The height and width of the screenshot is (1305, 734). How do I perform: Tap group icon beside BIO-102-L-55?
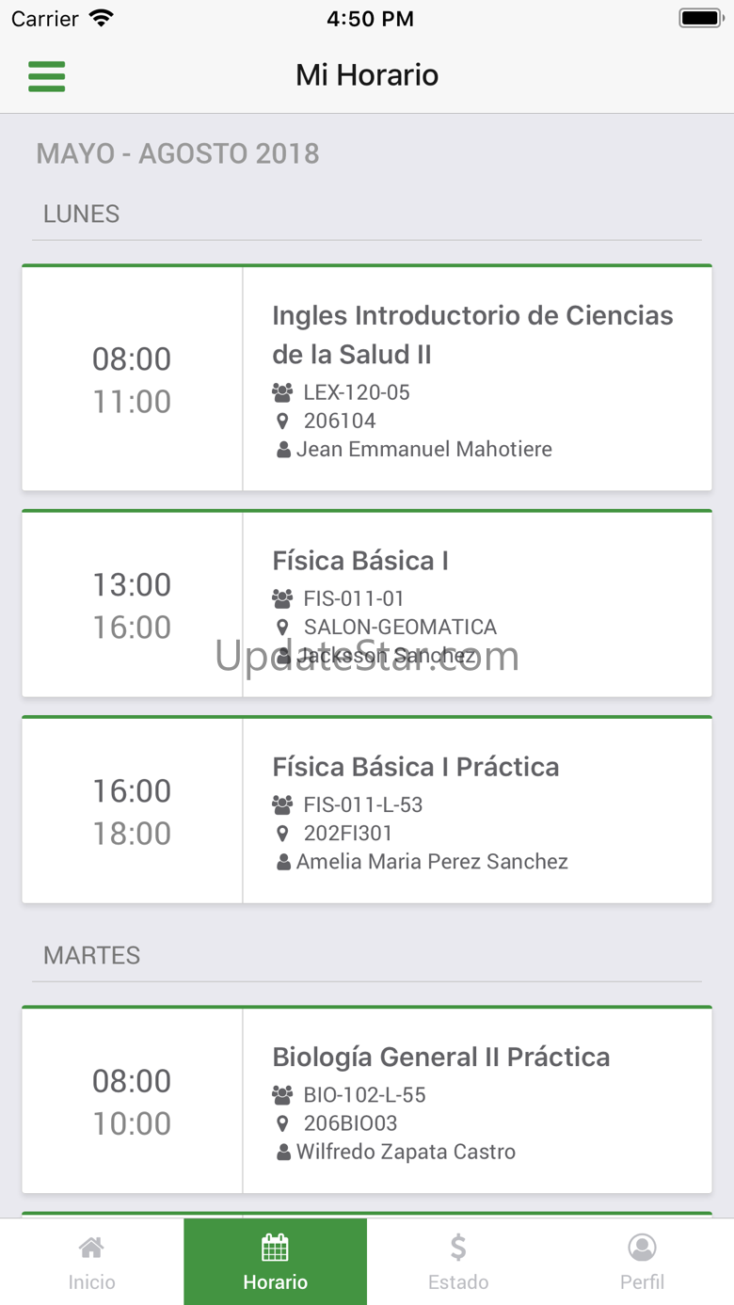tap(282, 1094)
